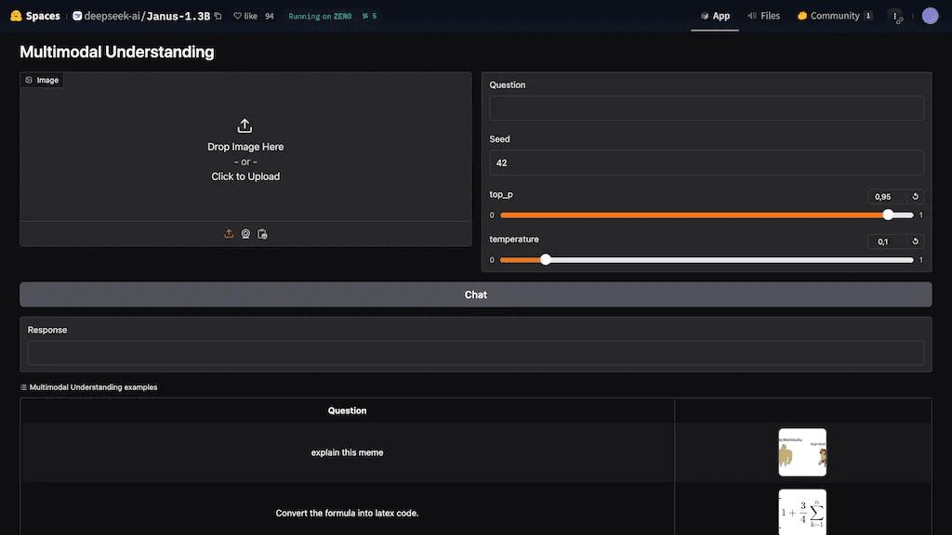Click the paste from clipboard icon

[262, 233]
